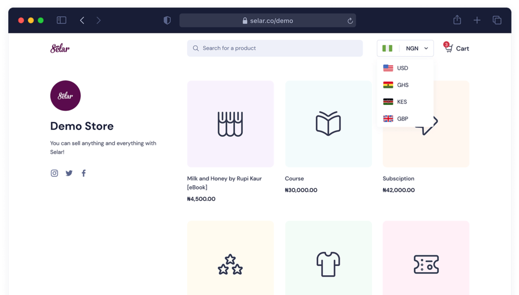Visit the store's Facebook page

click(83, 173)
